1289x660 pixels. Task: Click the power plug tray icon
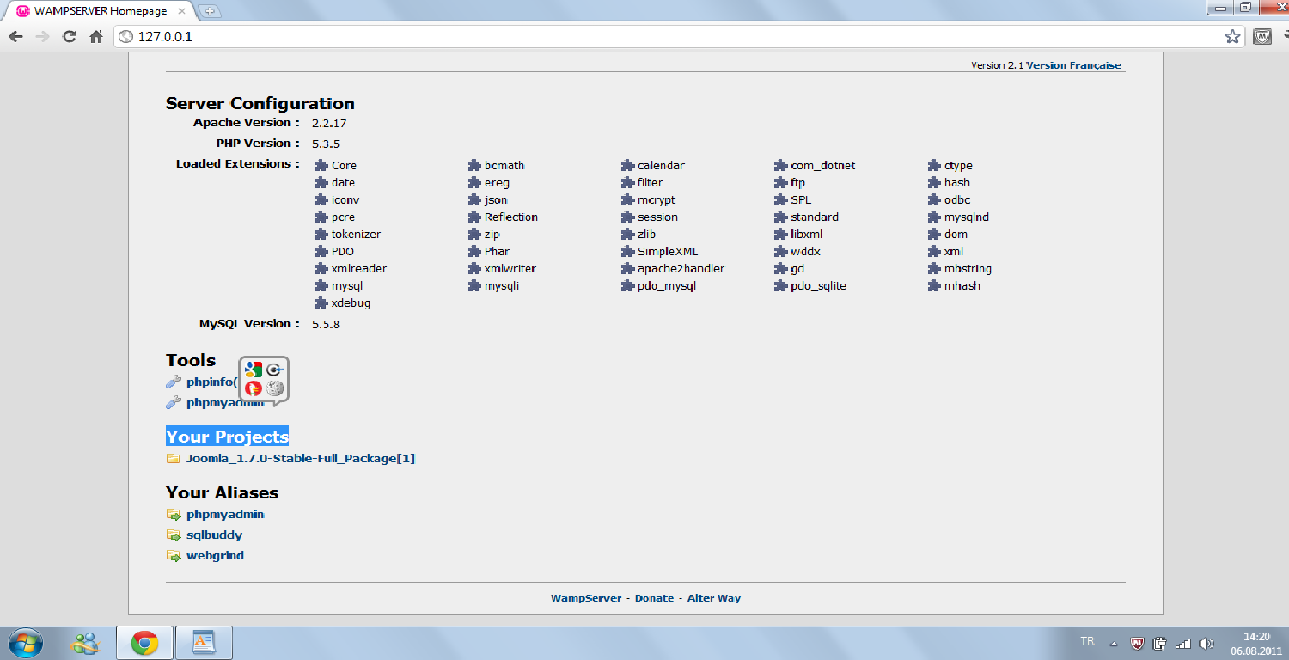click(1159, 643)
